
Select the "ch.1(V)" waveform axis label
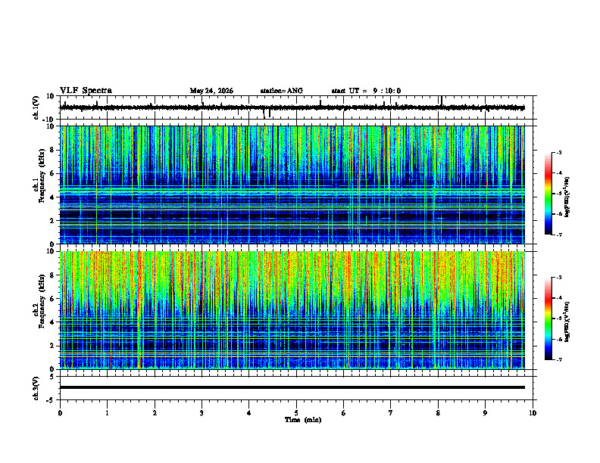[36, 107]
